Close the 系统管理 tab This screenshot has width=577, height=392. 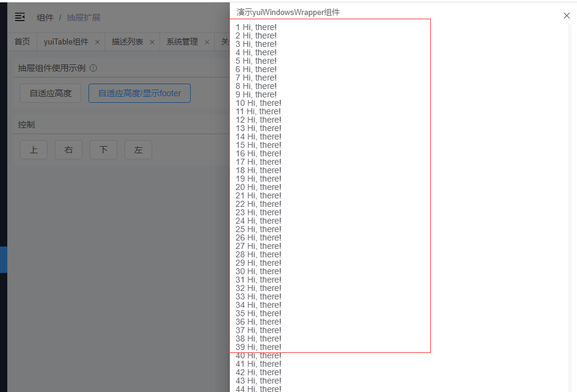(206, 43)
